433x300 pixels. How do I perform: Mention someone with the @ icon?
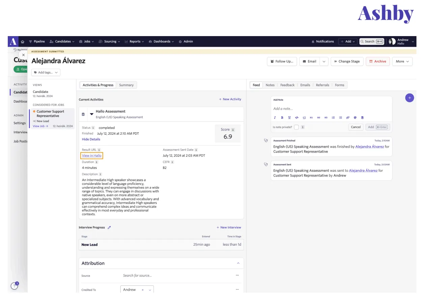pyautogui.click(x=355, y=117)
